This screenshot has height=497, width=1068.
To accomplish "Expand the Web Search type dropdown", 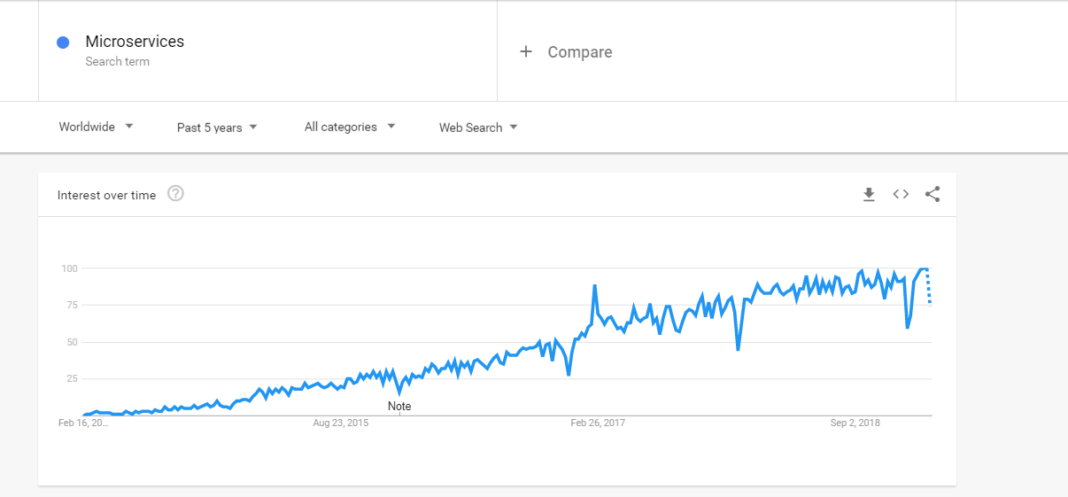I will 478,128.
